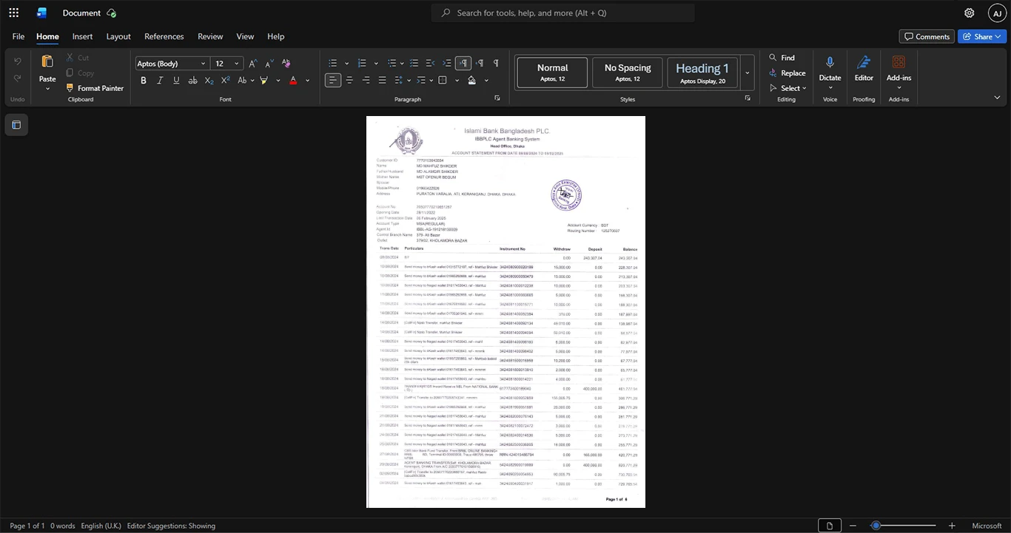Align text right
1011x533 pixels.
[366, 80]
